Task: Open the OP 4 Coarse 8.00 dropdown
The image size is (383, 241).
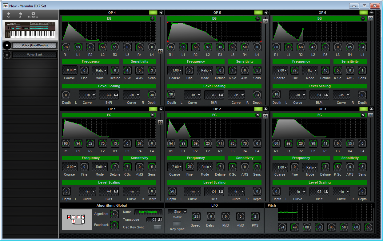Action: (70, 70)
